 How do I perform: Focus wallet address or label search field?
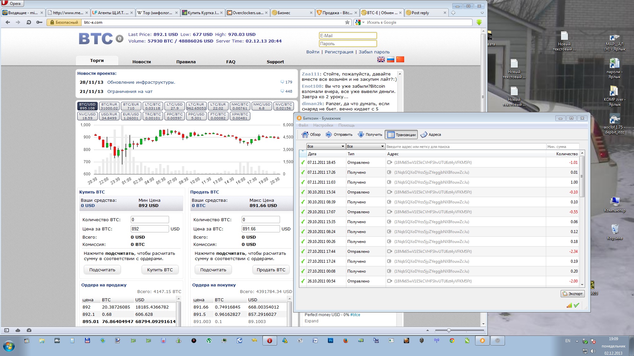coord(466,147)
